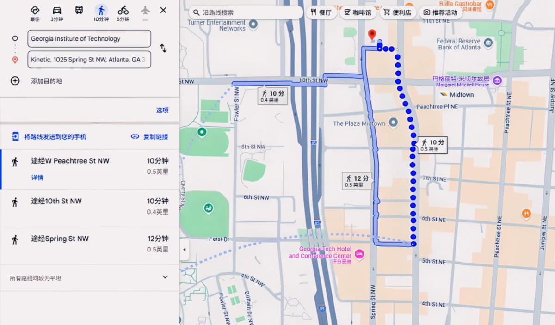The width and height of the screenshot is (555, 325).
Task: Click the Margaret Mitchell House marker
Action: tap(497, 80)
